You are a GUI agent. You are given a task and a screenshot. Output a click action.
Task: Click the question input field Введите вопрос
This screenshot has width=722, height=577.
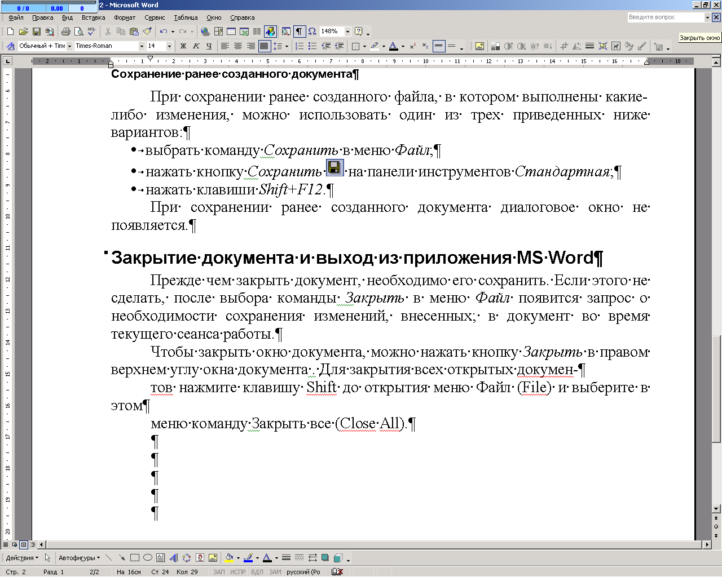tap(666, 17)
